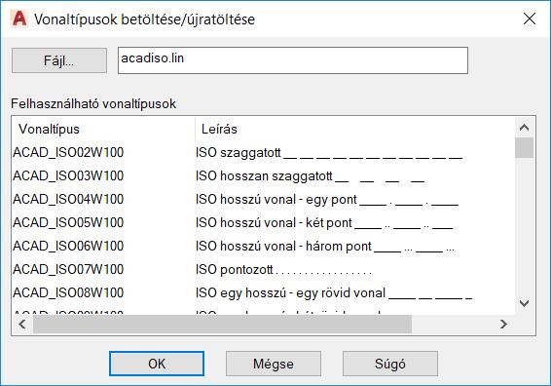Open the Fájl... file browser button
The image size is (551, 386).
tap(59, 60)
